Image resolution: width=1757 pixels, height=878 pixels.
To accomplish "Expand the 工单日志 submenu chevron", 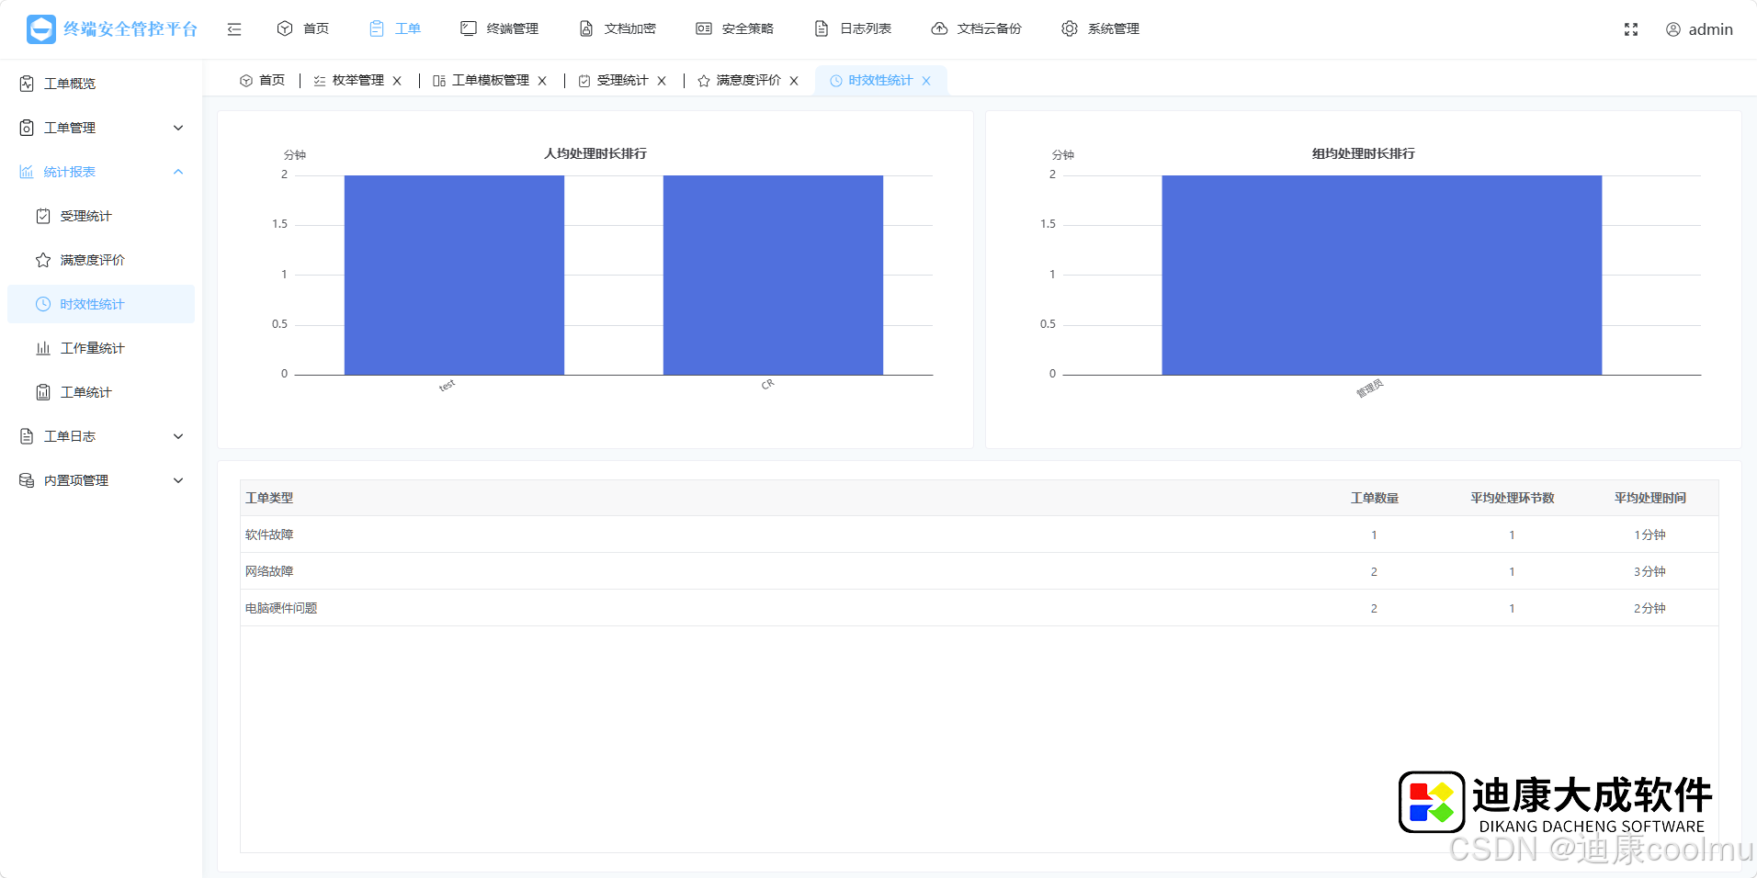I will point(178,436).
